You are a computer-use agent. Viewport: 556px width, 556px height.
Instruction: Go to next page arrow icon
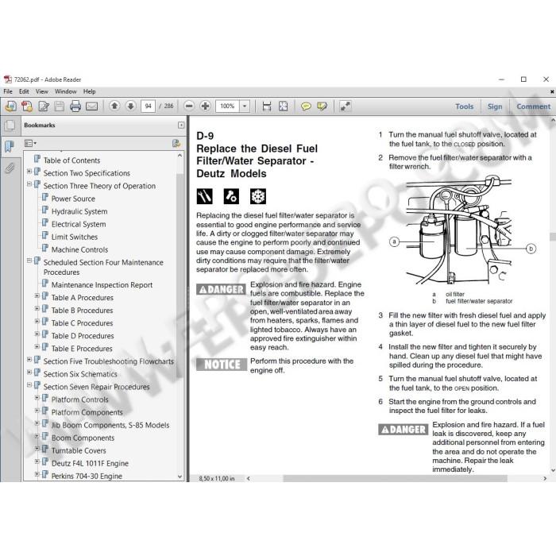(x=131, y=106)
